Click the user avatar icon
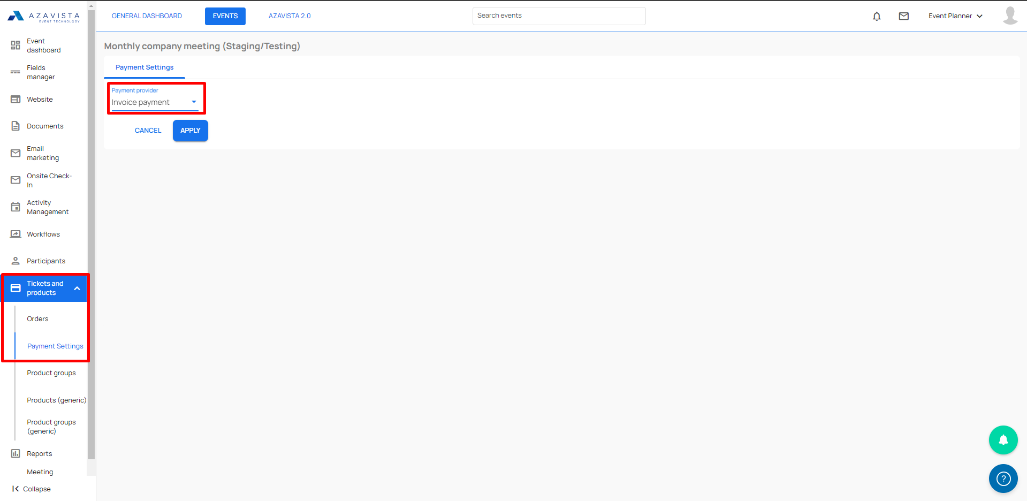This screenshot has width=1027, height=501. pos(1010,16)
